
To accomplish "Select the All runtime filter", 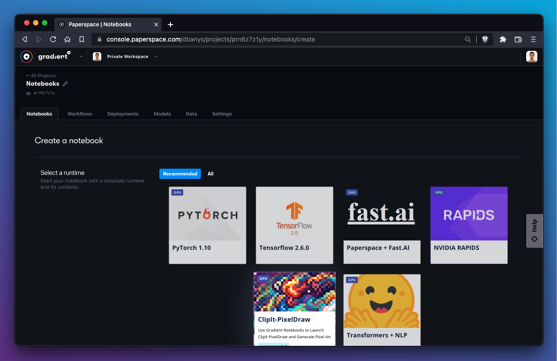I will (x=211, y=174).
